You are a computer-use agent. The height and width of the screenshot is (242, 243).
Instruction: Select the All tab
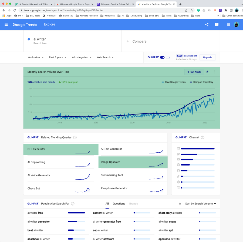click(107, 204)
